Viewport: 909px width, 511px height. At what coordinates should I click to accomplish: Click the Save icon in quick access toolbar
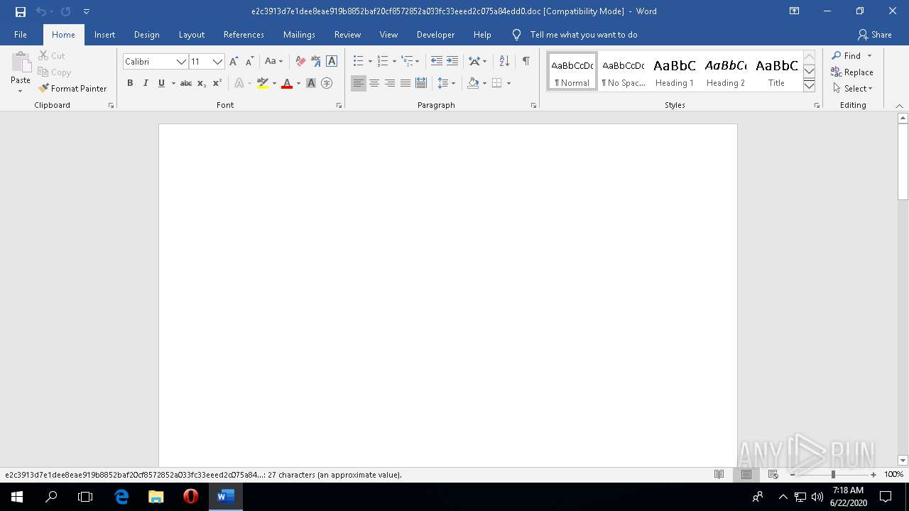click(21, 11)
